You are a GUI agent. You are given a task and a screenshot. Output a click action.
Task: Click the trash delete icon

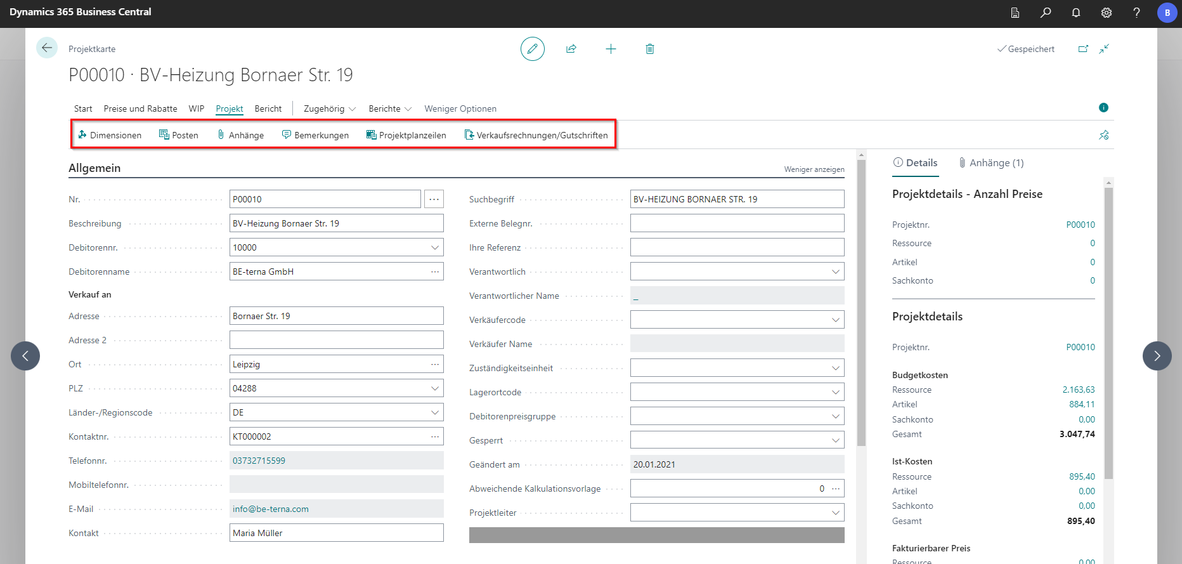point(650,49)
